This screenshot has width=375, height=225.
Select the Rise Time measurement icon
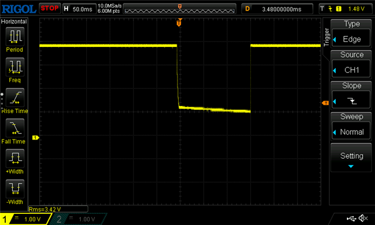tap(15, 97)
